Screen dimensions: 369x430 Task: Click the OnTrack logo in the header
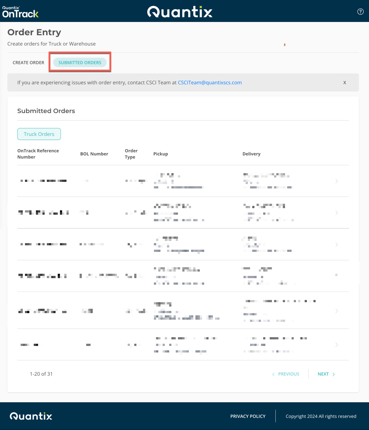(20, 11)
